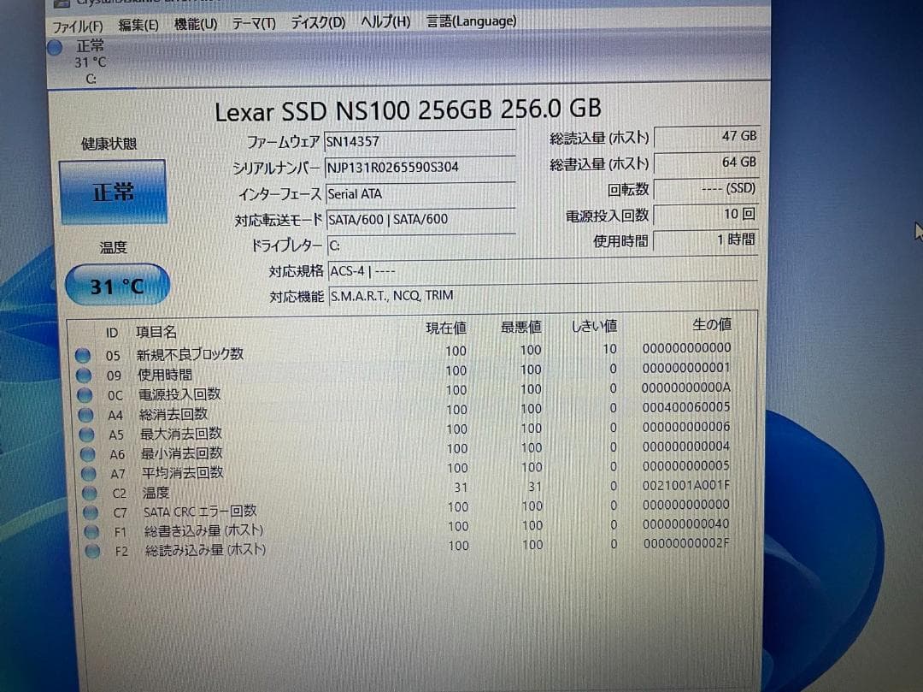The height and width of the screenshot is (692, 923).
Task: Click the 正常 health status button
Action: [114, 192]
